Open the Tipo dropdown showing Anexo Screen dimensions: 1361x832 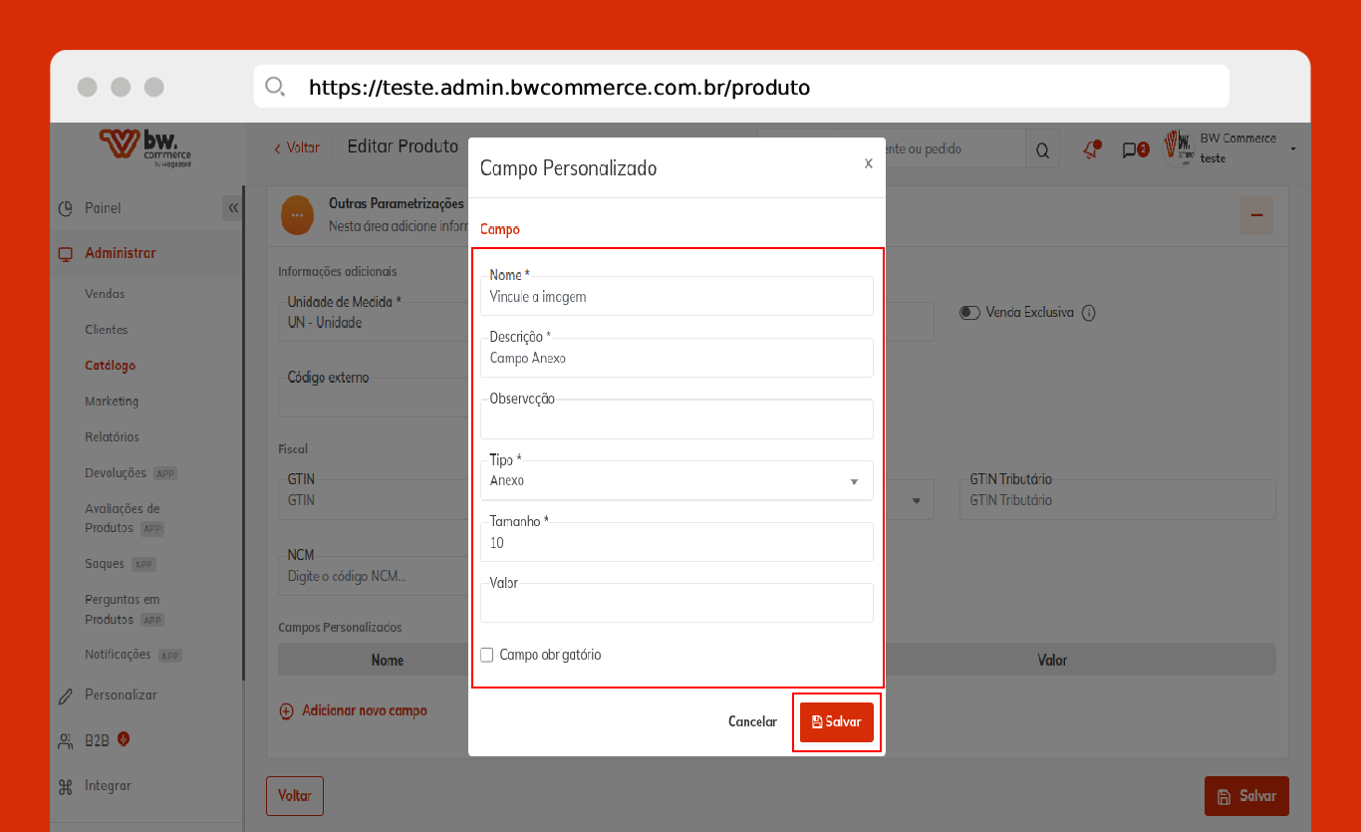tap(677, 481)
